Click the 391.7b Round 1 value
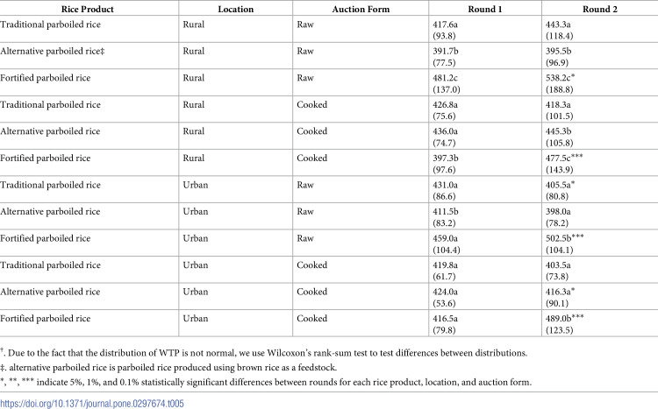The image size is (658, 409). [446, 51]
